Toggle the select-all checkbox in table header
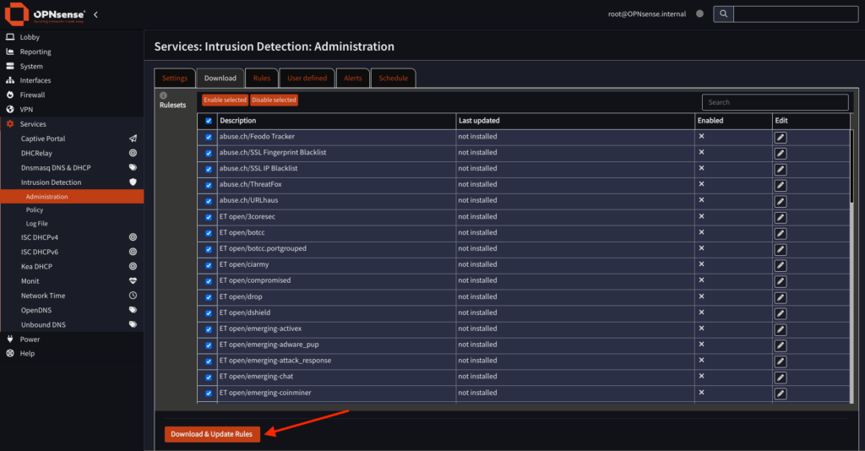Viewport: 865px width, 451px height. point(209,121)
